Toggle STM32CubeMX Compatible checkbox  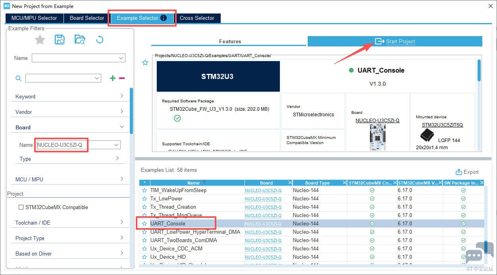click(21, 207)
